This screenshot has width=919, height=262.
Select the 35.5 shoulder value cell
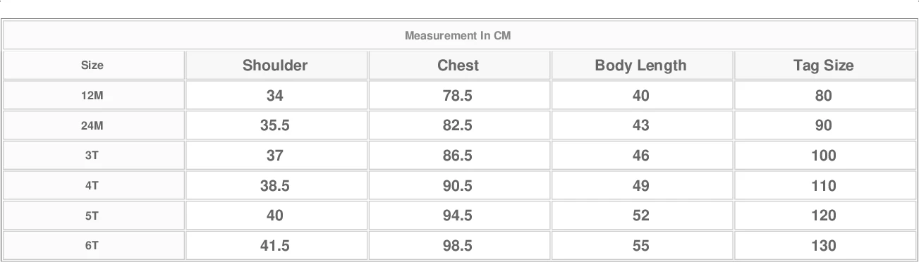[275, 125]
